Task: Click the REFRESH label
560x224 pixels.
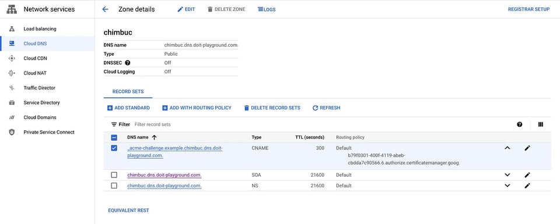Action: [x=330, y=108]
